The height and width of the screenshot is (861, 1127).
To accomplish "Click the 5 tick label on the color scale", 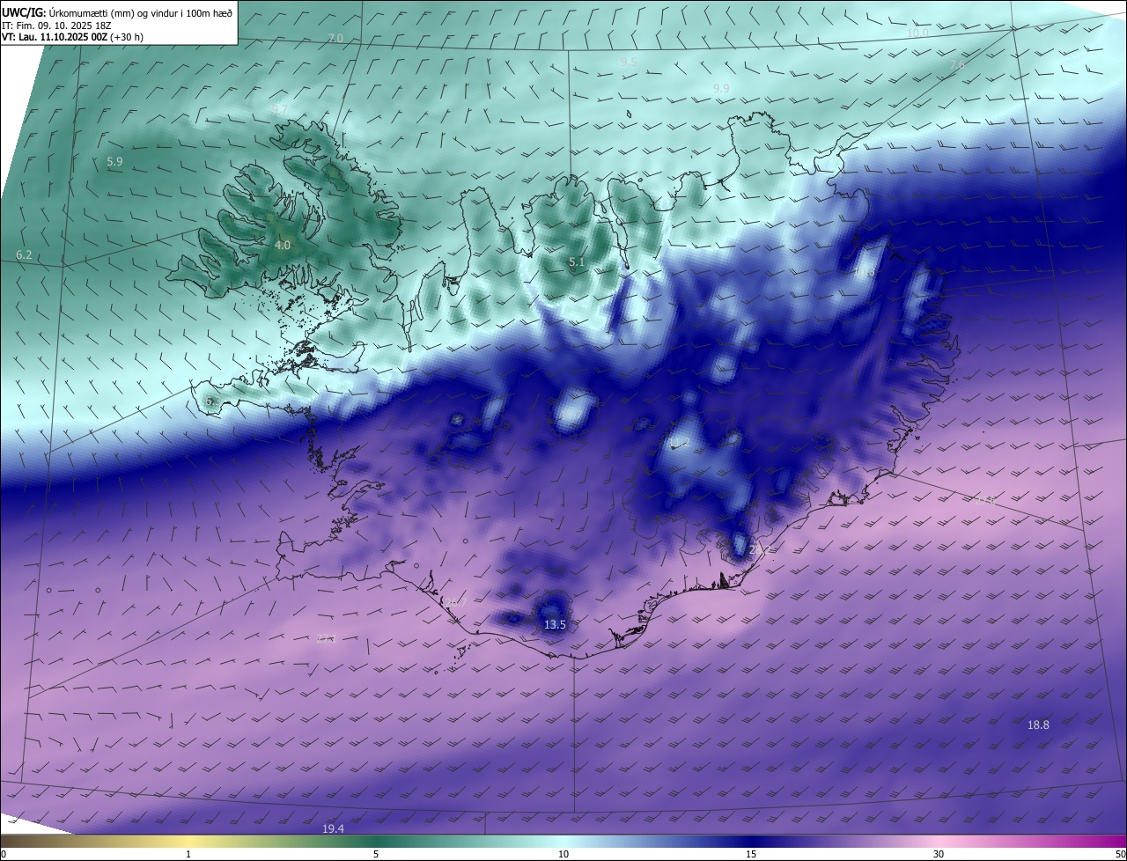I will point(376,855).
